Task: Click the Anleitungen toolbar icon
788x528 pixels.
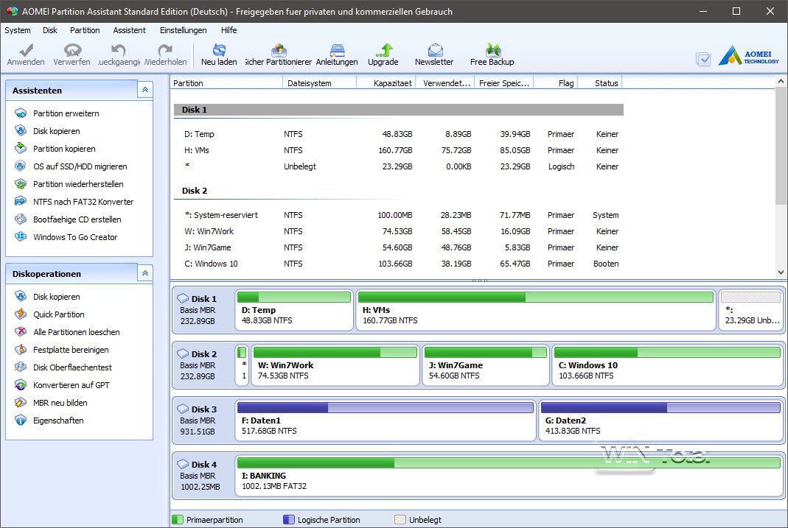Action: 337,51
